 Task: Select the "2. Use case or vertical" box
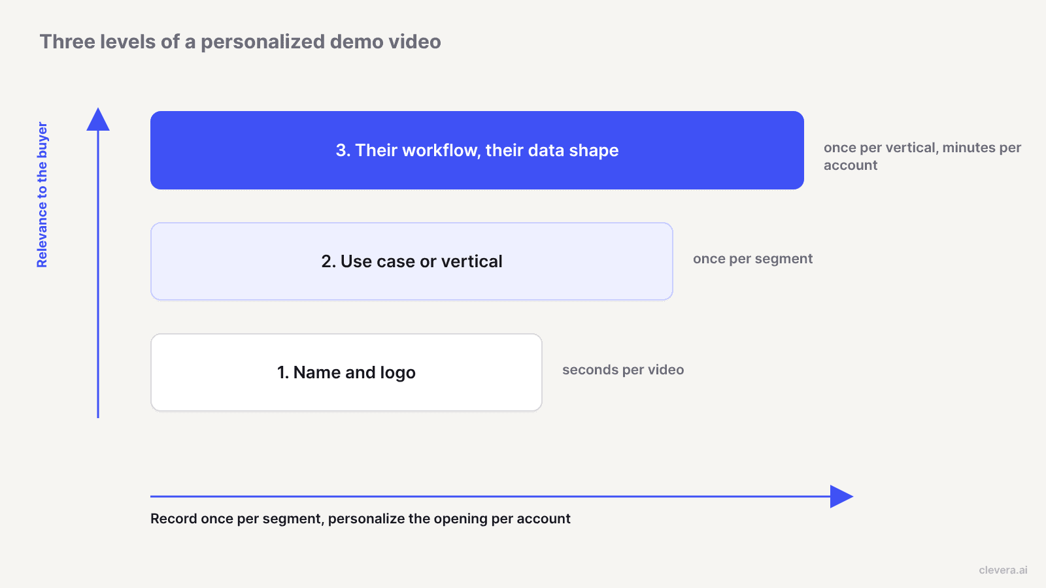click(x=412, y=261)
